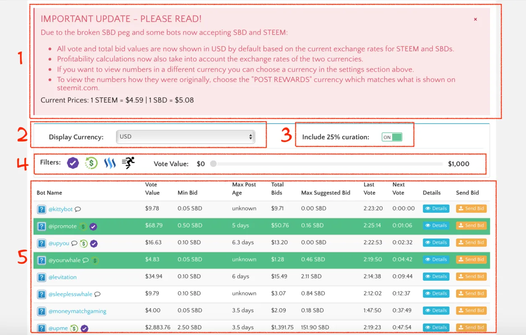This screenshot has width=526, height=335.
Task: Click the Vote Value column header
Action: (152, 189)
